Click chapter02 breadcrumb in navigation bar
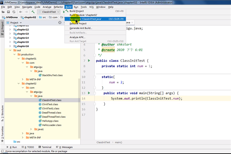Screen dimensions: 231x154 [28, 17]
